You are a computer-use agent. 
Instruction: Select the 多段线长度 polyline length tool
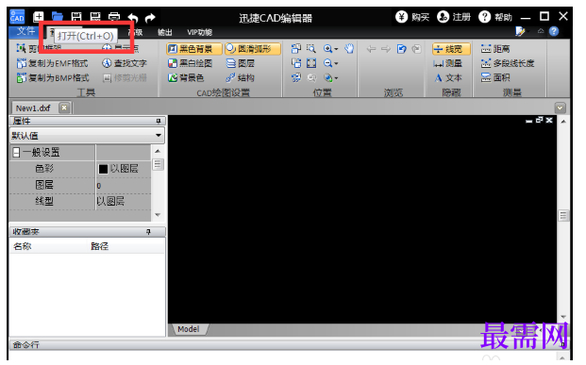[508, 63]
